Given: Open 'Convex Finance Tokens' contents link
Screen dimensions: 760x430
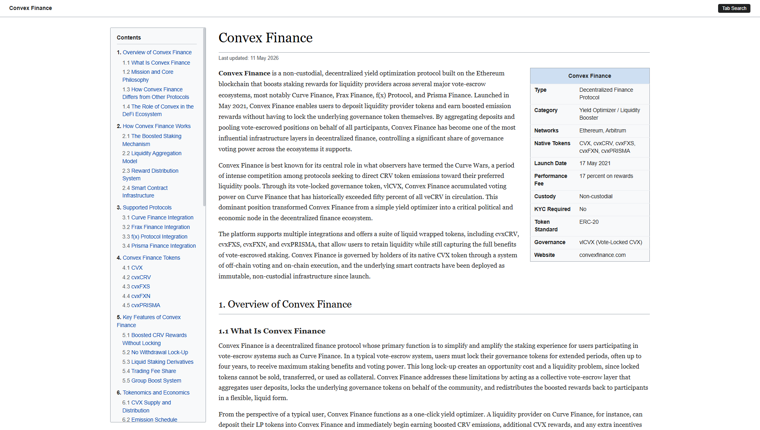Looking at the screenshot, I should click(x=151, y=258).
